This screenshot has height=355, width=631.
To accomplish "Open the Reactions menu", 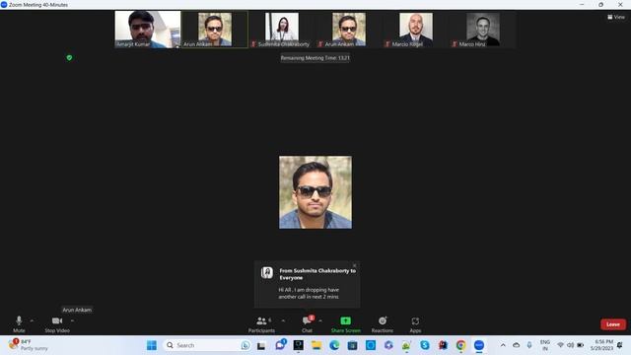I will [383, 324].
